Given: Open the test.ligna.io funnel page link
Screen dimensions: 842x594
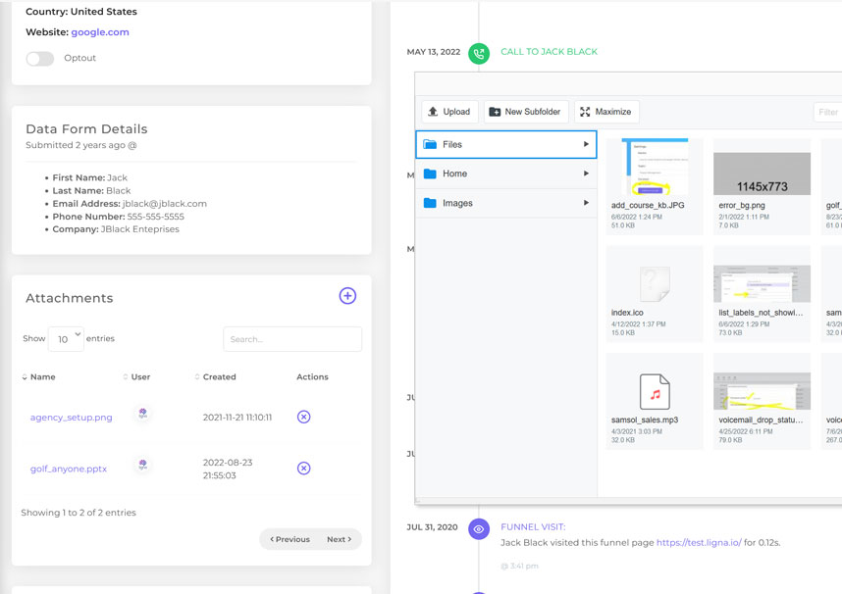Looking at the screenshot, I should point(699,542).
